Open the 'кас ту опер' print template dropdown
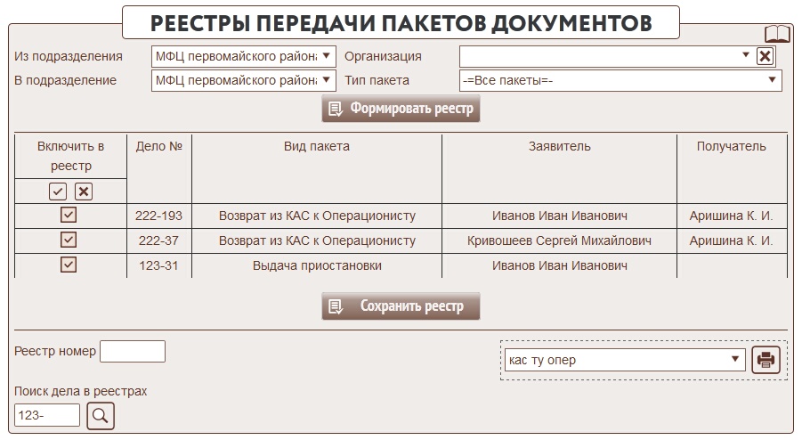The width and height of the screenshot is (802, 440). point(624,360)
